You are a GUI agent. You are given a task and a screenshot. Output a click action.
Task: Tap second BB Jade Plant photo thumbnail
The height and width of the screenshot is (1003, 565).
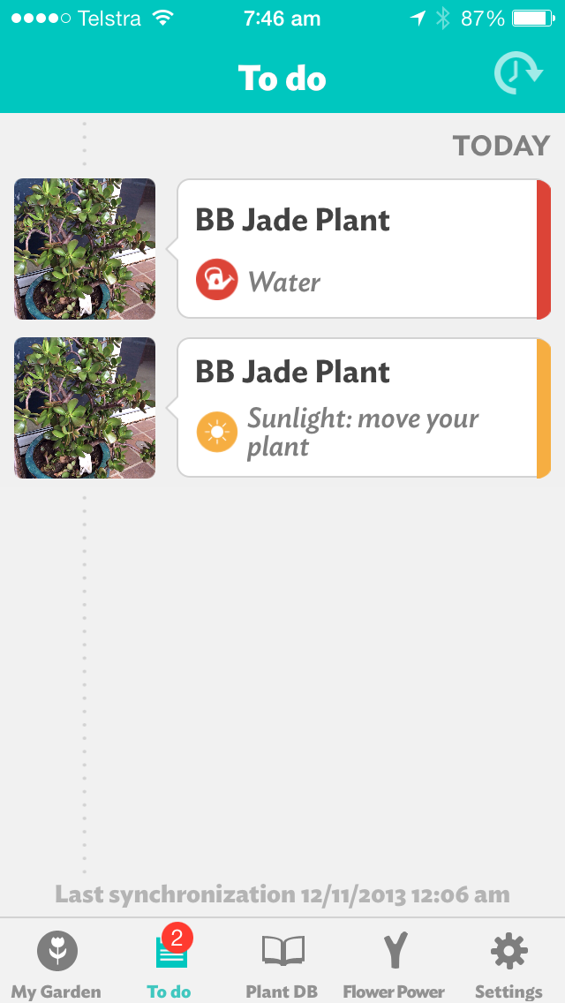85,408
